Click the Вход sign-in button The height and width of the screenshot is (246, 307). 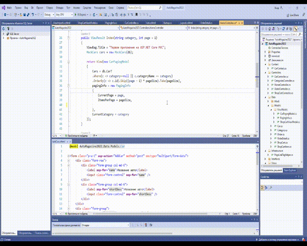(x=278, y=8)
